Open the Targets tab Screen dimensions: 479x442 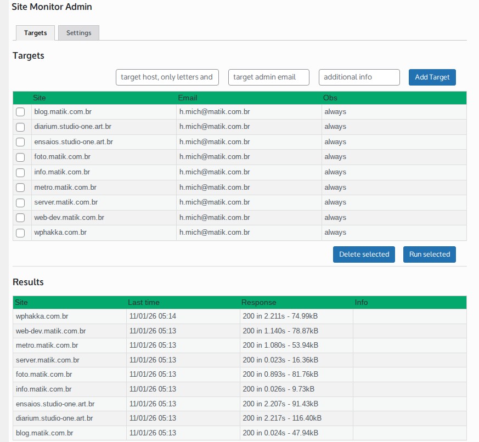(36, 33)
